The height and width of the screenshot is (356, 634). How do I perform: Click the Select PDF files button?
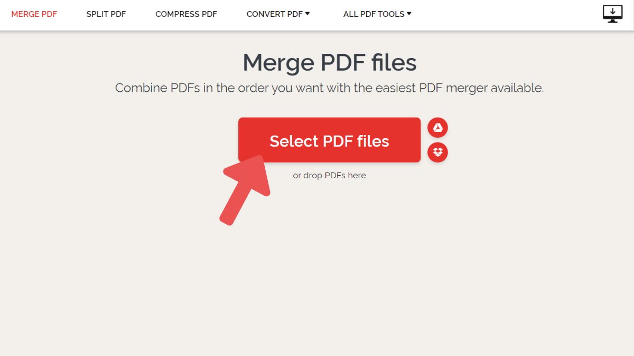[x=329, y=140]
